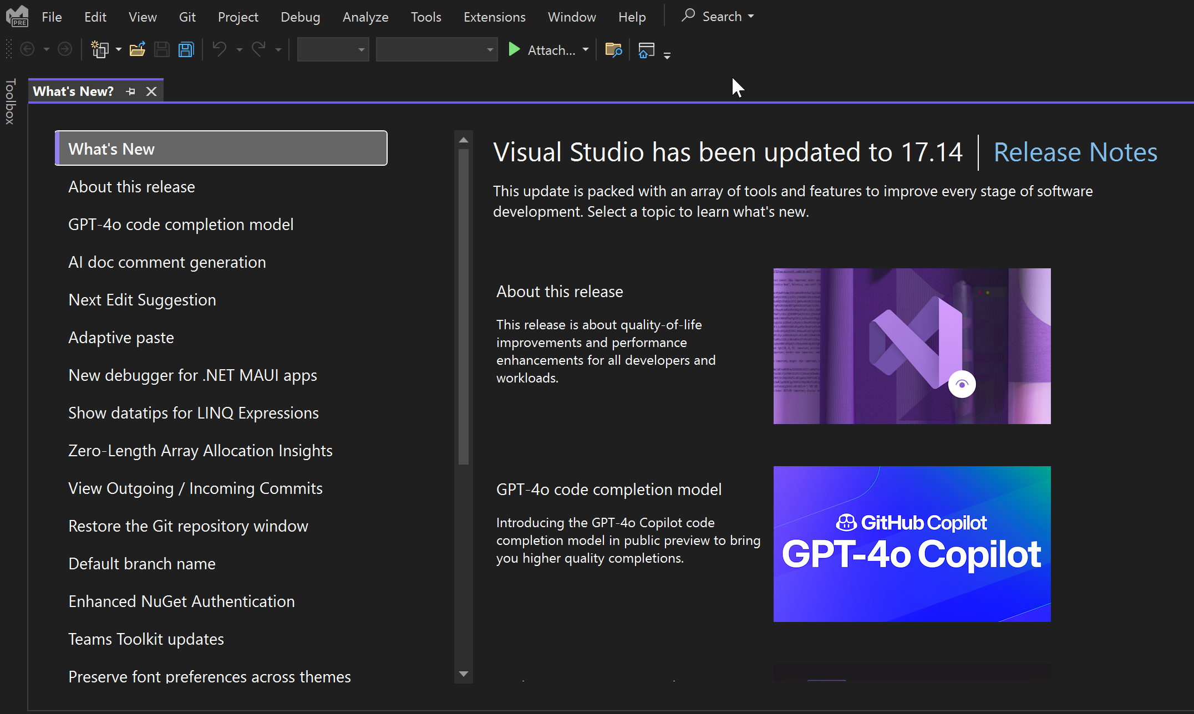Select the Save All toolbar icon

pyautogui.click(x=185, y=49)
